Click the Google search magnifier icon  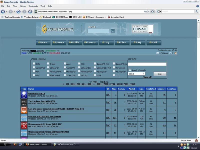pyautogui.click(x=197, y=11)
